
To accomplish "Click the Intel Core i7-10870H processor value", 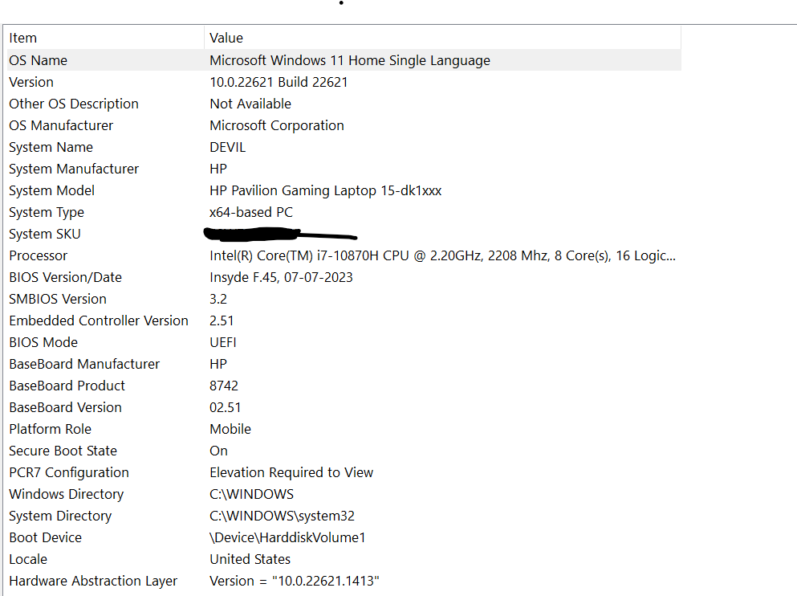I will click(x=443, y=255).
